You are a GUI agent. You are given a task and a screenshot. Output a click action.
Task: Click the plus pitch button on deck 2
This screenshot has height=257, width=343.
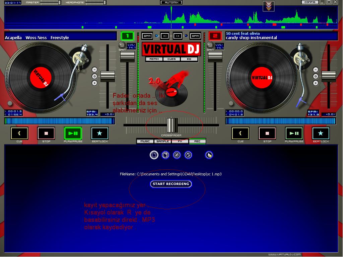point(316,83)
